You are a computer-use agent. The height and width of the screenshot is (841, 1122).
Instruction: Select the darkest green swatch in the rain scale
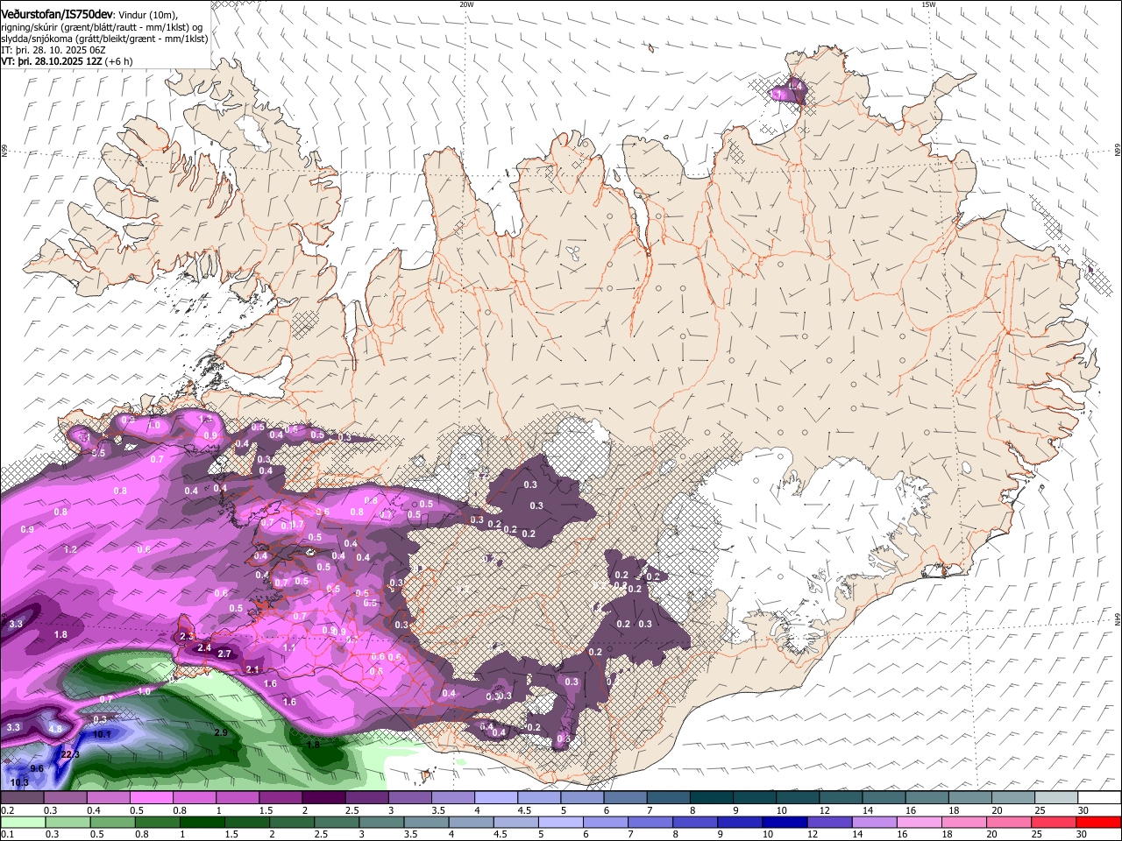(202, 822)
